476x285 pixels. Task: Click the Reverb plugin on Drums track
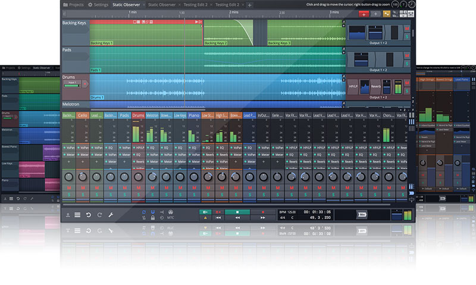[375, 86]
